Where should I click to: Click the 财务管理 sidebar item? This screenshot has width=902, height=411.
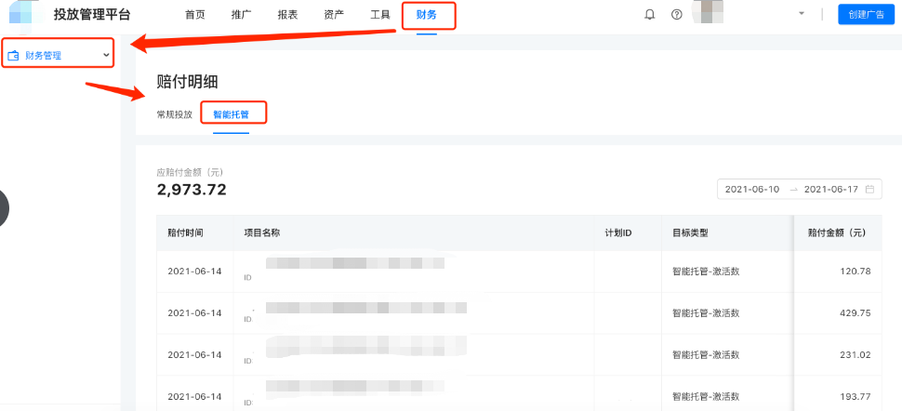pyautogui.click(x=58, y=55)
